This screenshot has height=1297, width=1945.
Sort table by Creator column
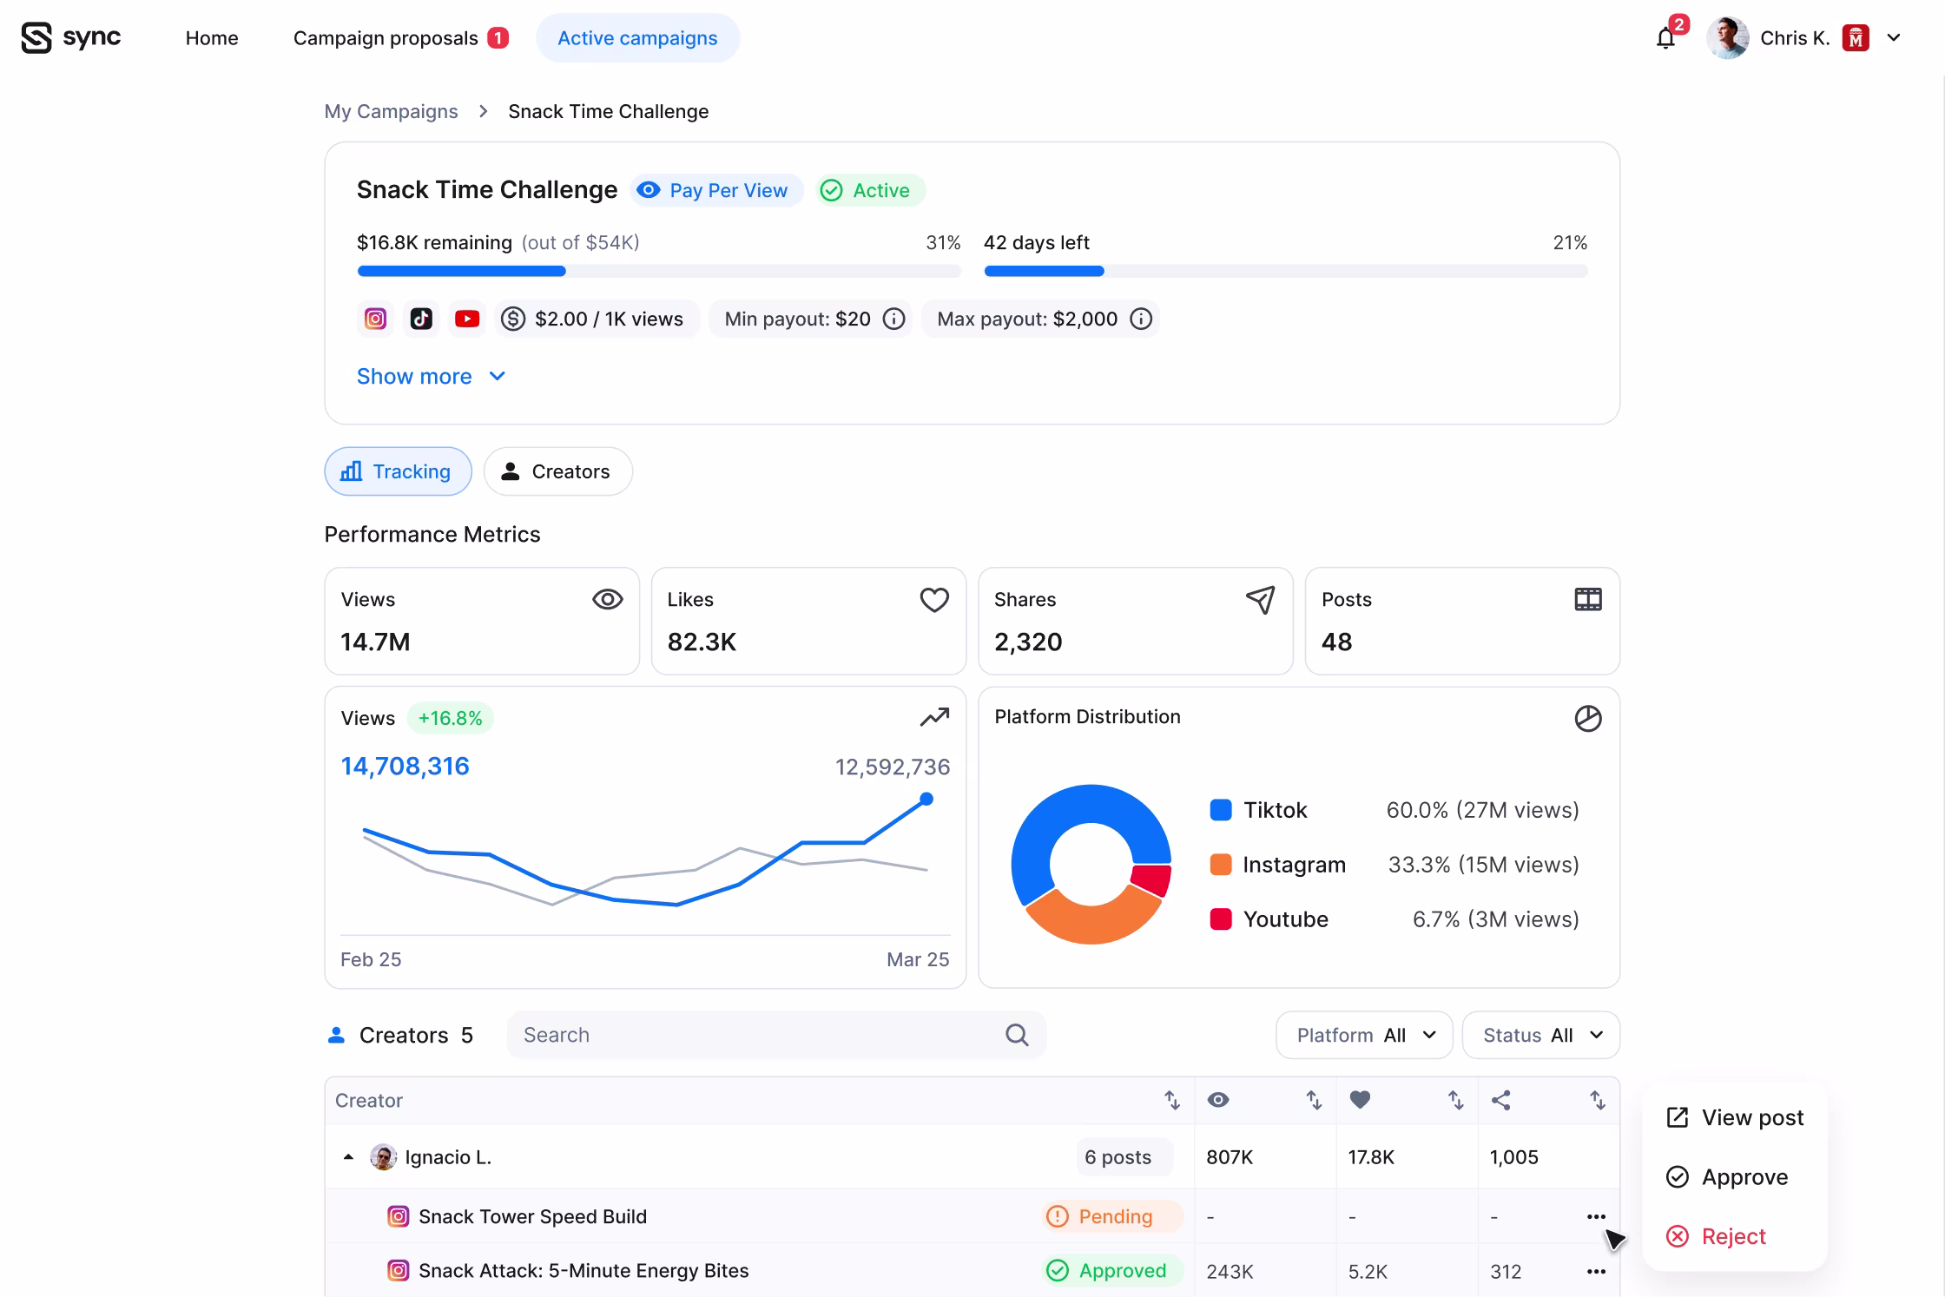click(1172, 1101)
